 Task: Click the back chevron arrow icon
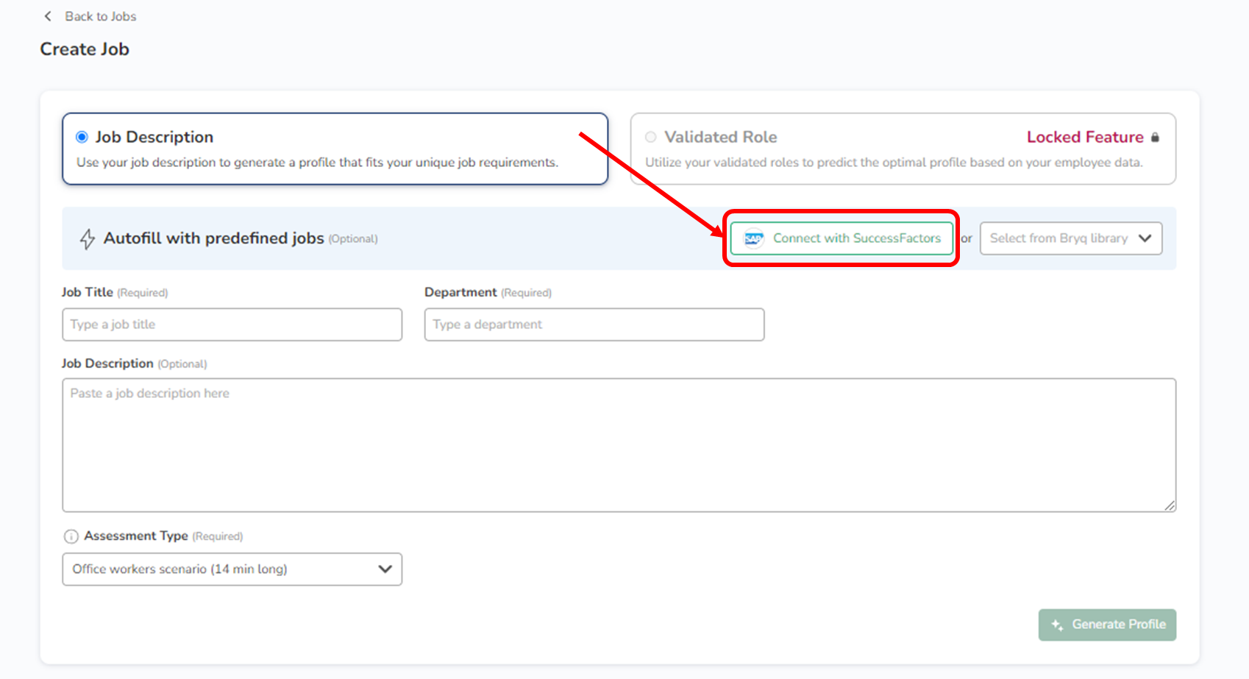click(48, 16)
